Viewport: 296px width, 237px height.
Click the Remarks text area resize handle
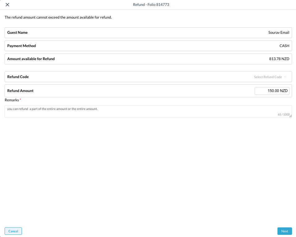pos(290,116)
